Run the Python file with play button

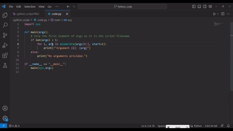(214, 14)
